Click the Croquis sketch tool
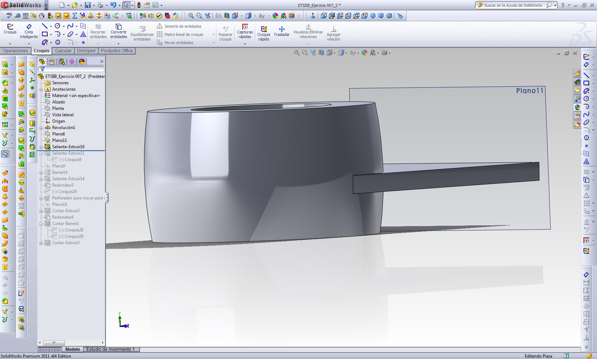Viewport: 597px width, 359px height. click(10, 29)
